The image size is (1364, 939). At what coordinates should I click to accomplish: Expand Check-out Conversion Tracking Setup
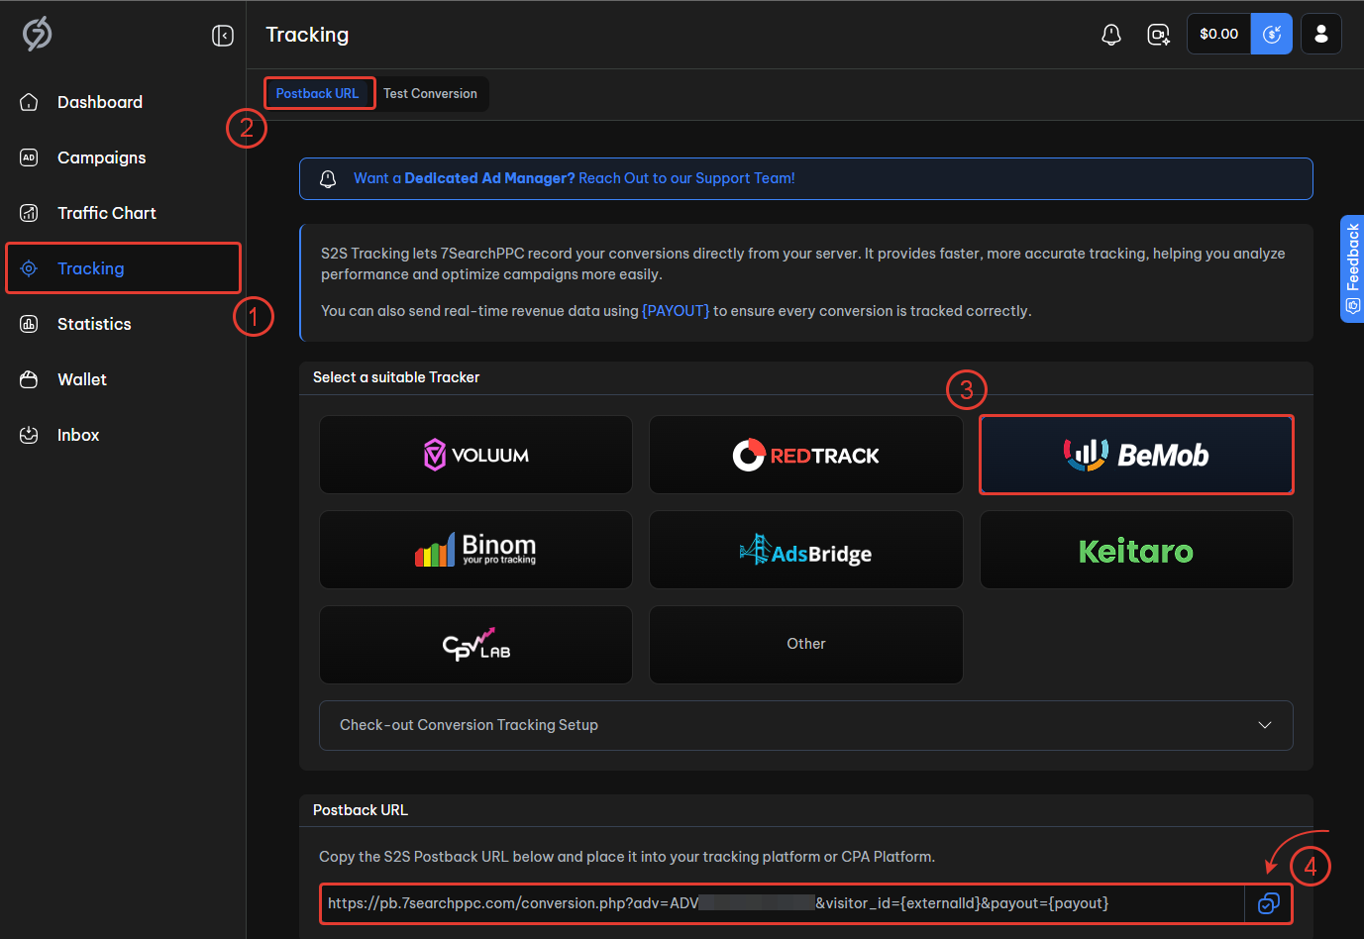pos(806,726)
